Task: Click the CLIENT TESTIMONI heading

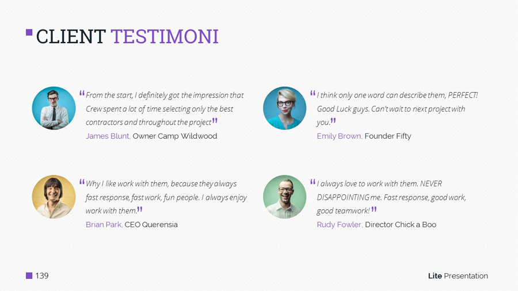Action: coord(127,37)
